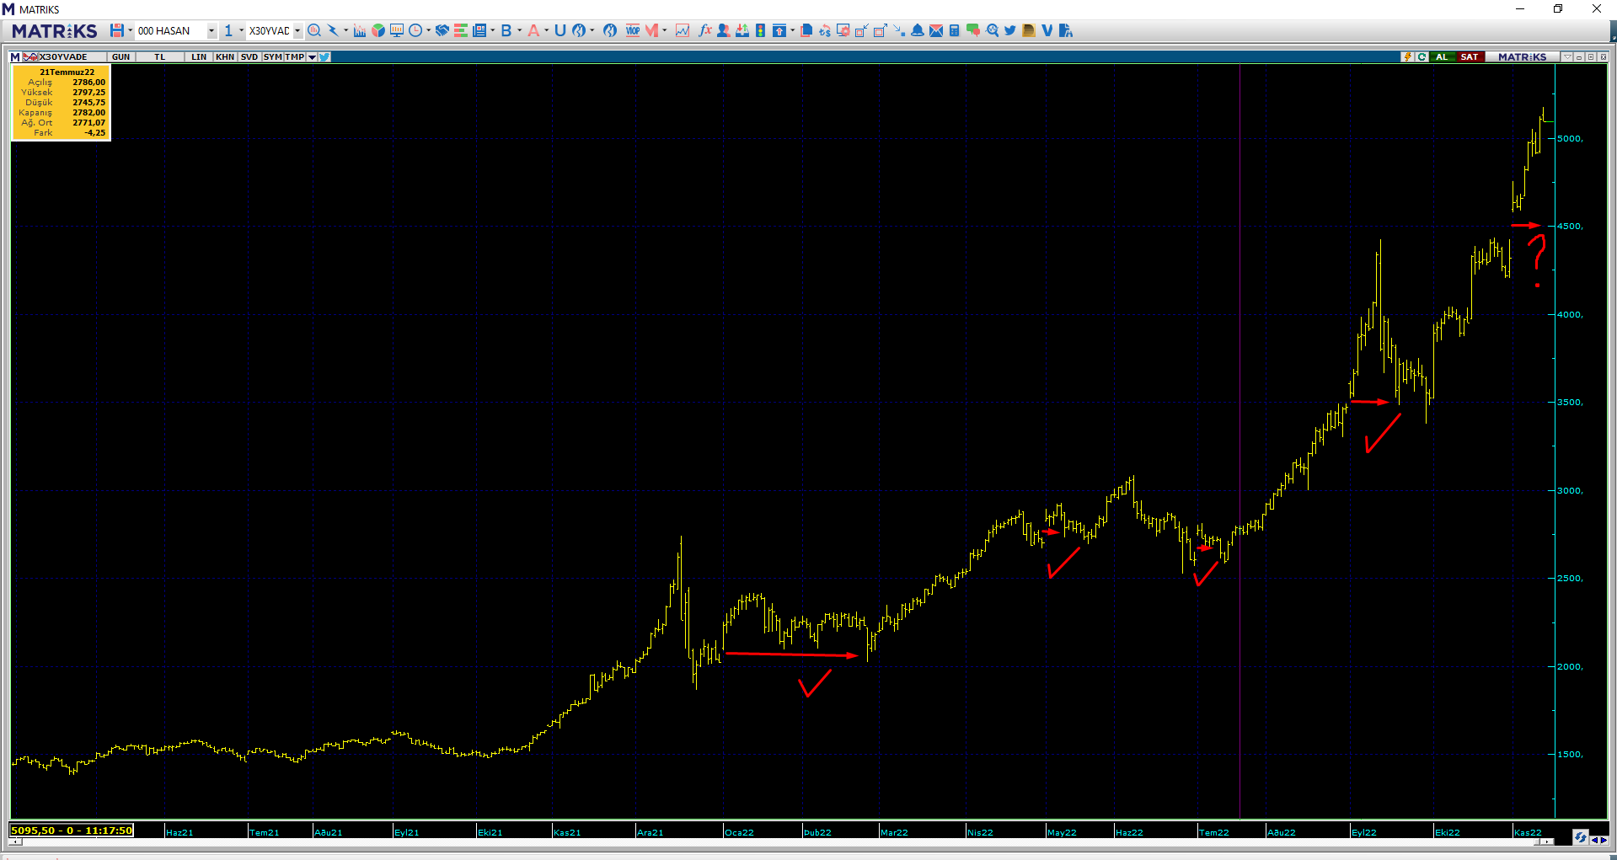Click the left-right navigation arrows icon
This screenshot has height=860, width=1617.
coord(1598,839)
